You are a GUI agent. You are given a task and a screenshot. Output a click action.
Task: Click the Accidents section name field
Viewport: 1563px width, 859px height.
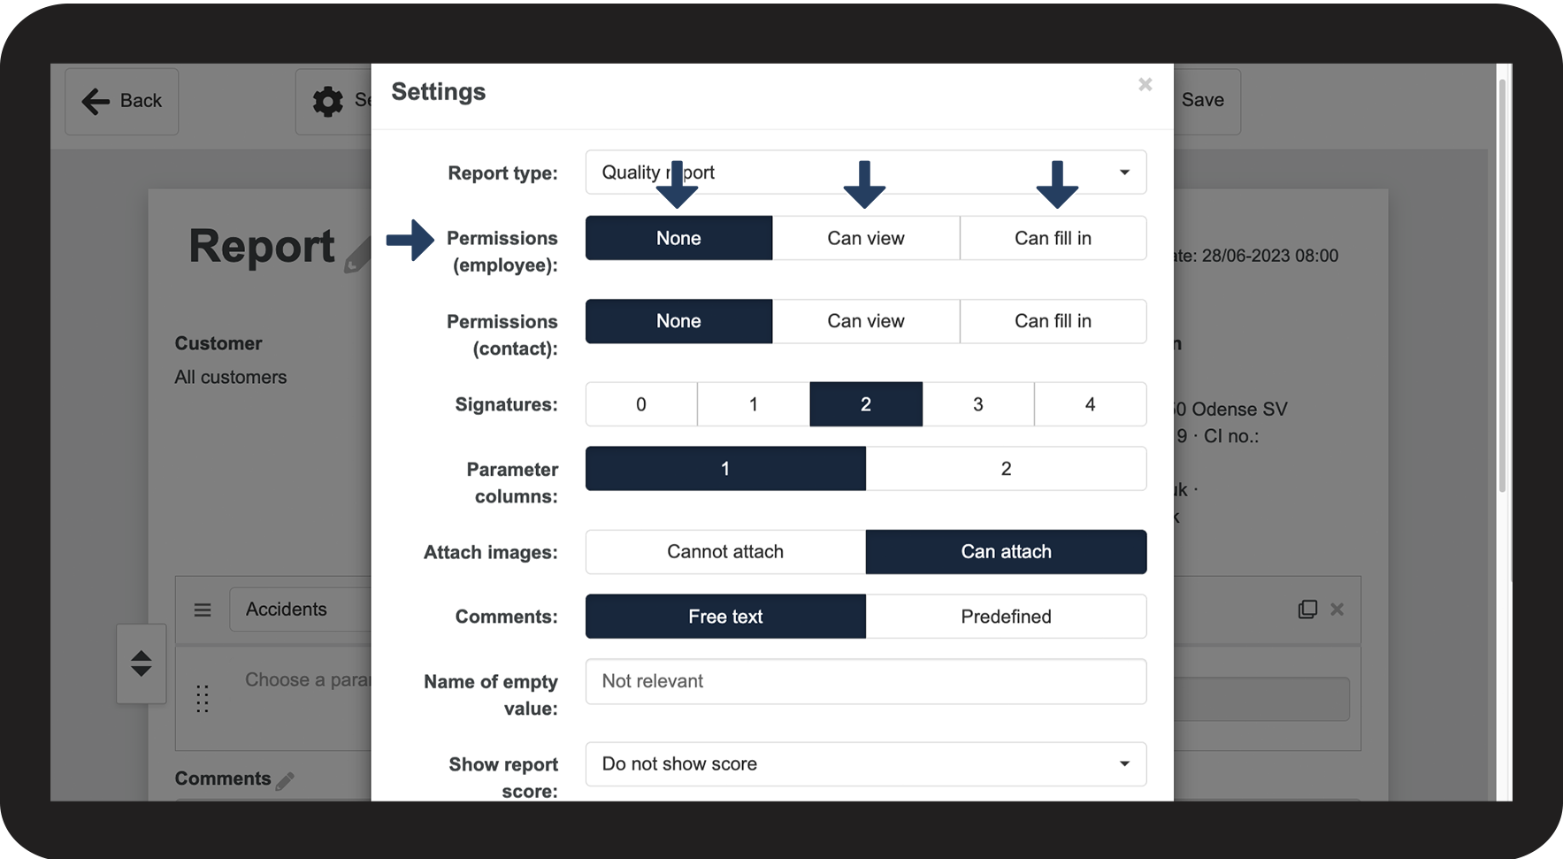click(x=301, y=610)
